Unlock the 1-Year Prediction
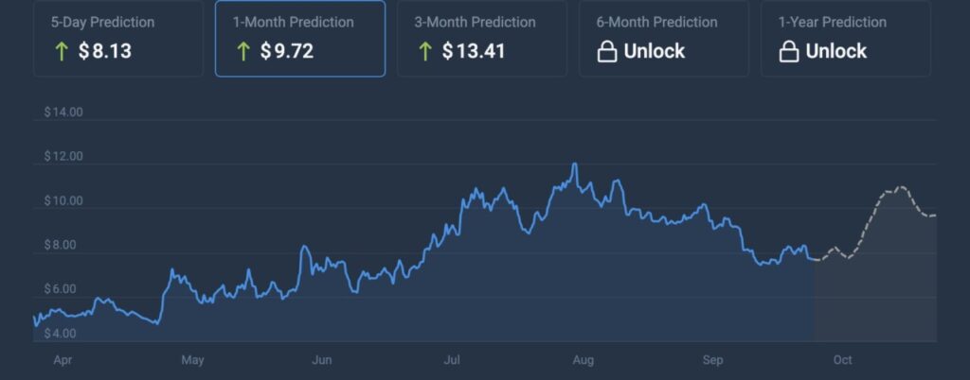970x380 pixels. coord(835,51)
